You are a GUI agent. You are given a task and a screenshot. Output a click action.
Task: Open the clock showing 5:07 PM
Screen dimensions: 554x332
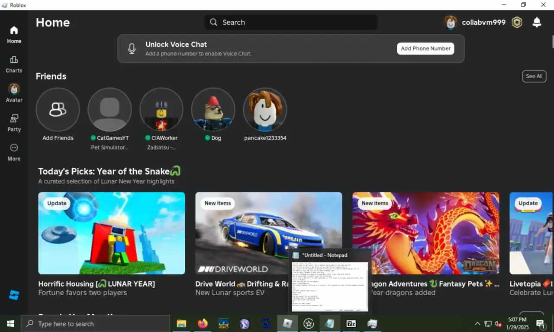pyautogui.click(x=518, y=324)
